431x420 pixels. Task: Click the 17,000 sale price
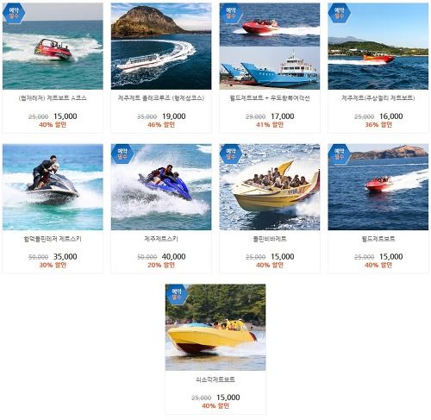[x=283, y=116]
